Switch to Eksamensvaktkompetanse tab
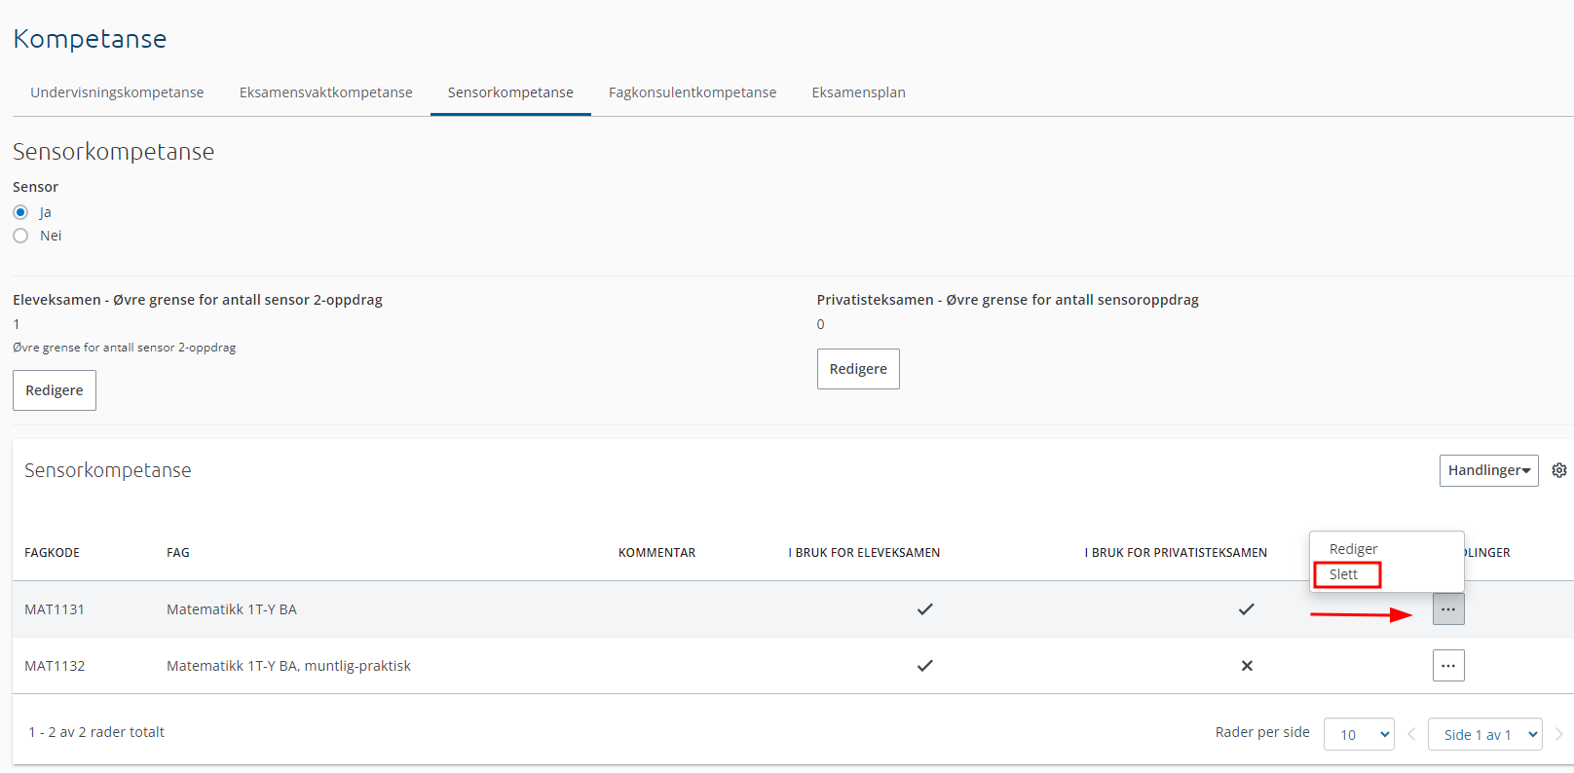 pos(326,92)
